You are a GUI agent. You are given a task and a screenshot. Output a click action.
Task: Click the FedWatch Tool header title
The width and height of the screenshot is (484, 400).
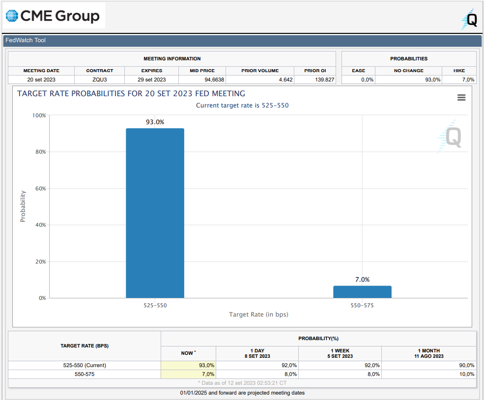[x=26, y=40]
